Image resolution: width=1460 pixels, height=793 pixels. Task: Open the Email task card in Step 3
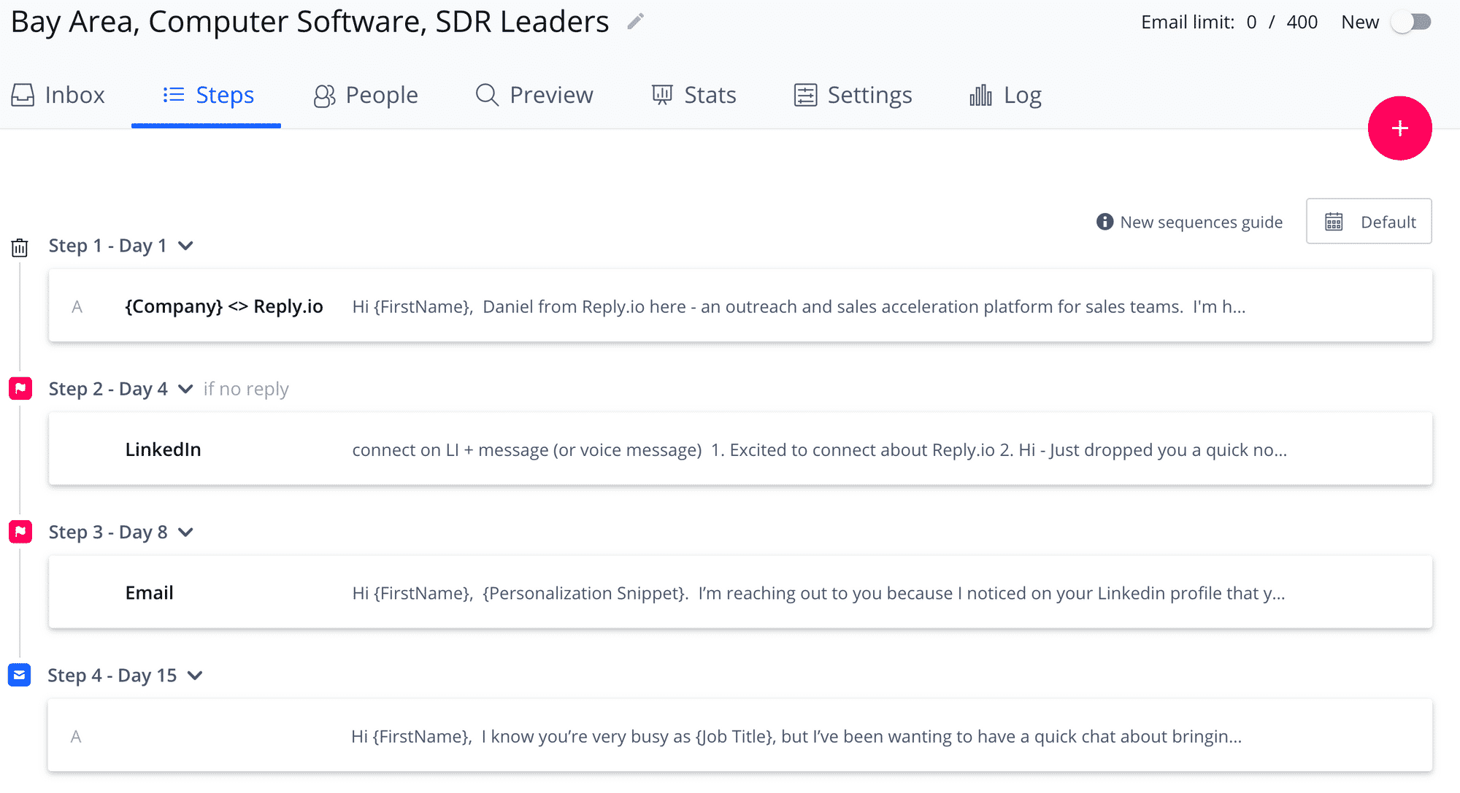[x=740, y=592]
